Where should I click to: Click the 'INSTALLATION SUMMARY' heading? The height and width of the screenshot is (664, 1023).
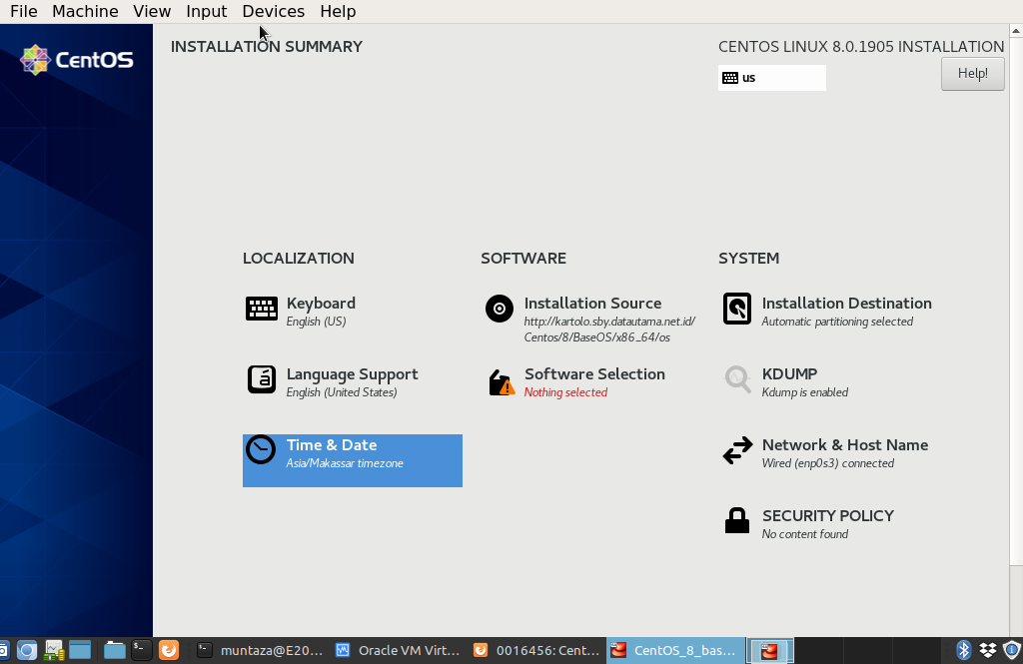tap(267, 47)
